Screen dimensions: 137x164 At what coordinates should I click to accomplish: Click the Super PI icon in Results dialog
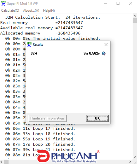pos(29,44)
